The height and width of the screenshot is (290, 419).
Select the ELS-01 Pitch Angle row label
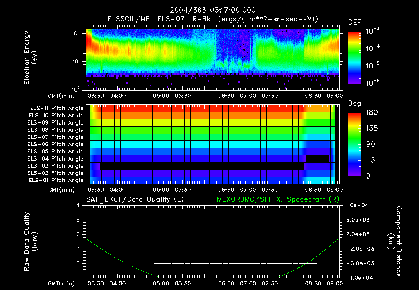(56, 180)
